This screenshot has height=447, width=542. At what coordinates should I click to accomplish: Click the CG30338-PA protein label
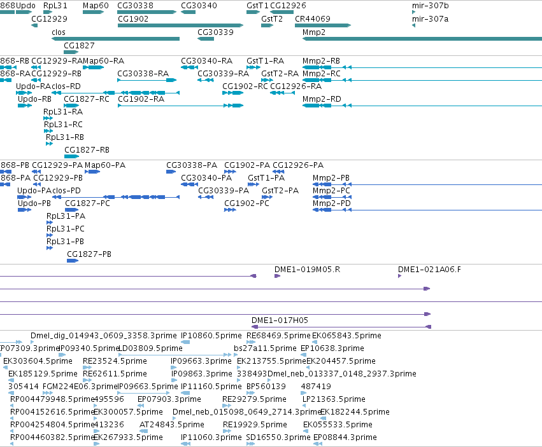[x=192, y=166]
